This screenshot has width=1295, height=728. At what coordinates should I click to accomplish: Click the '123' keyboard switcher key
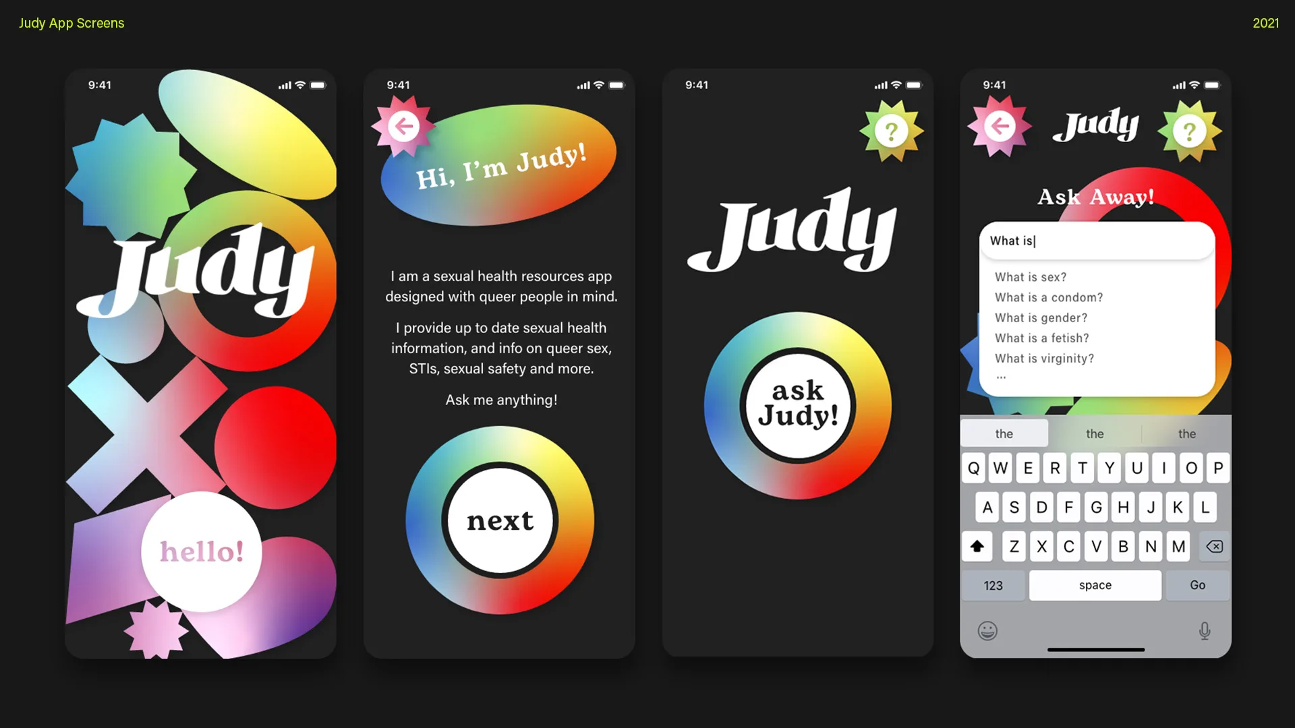coord(993,585)
